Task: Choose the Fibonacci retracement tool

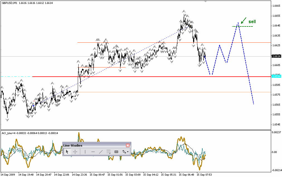Action: (x=109, y=152)
